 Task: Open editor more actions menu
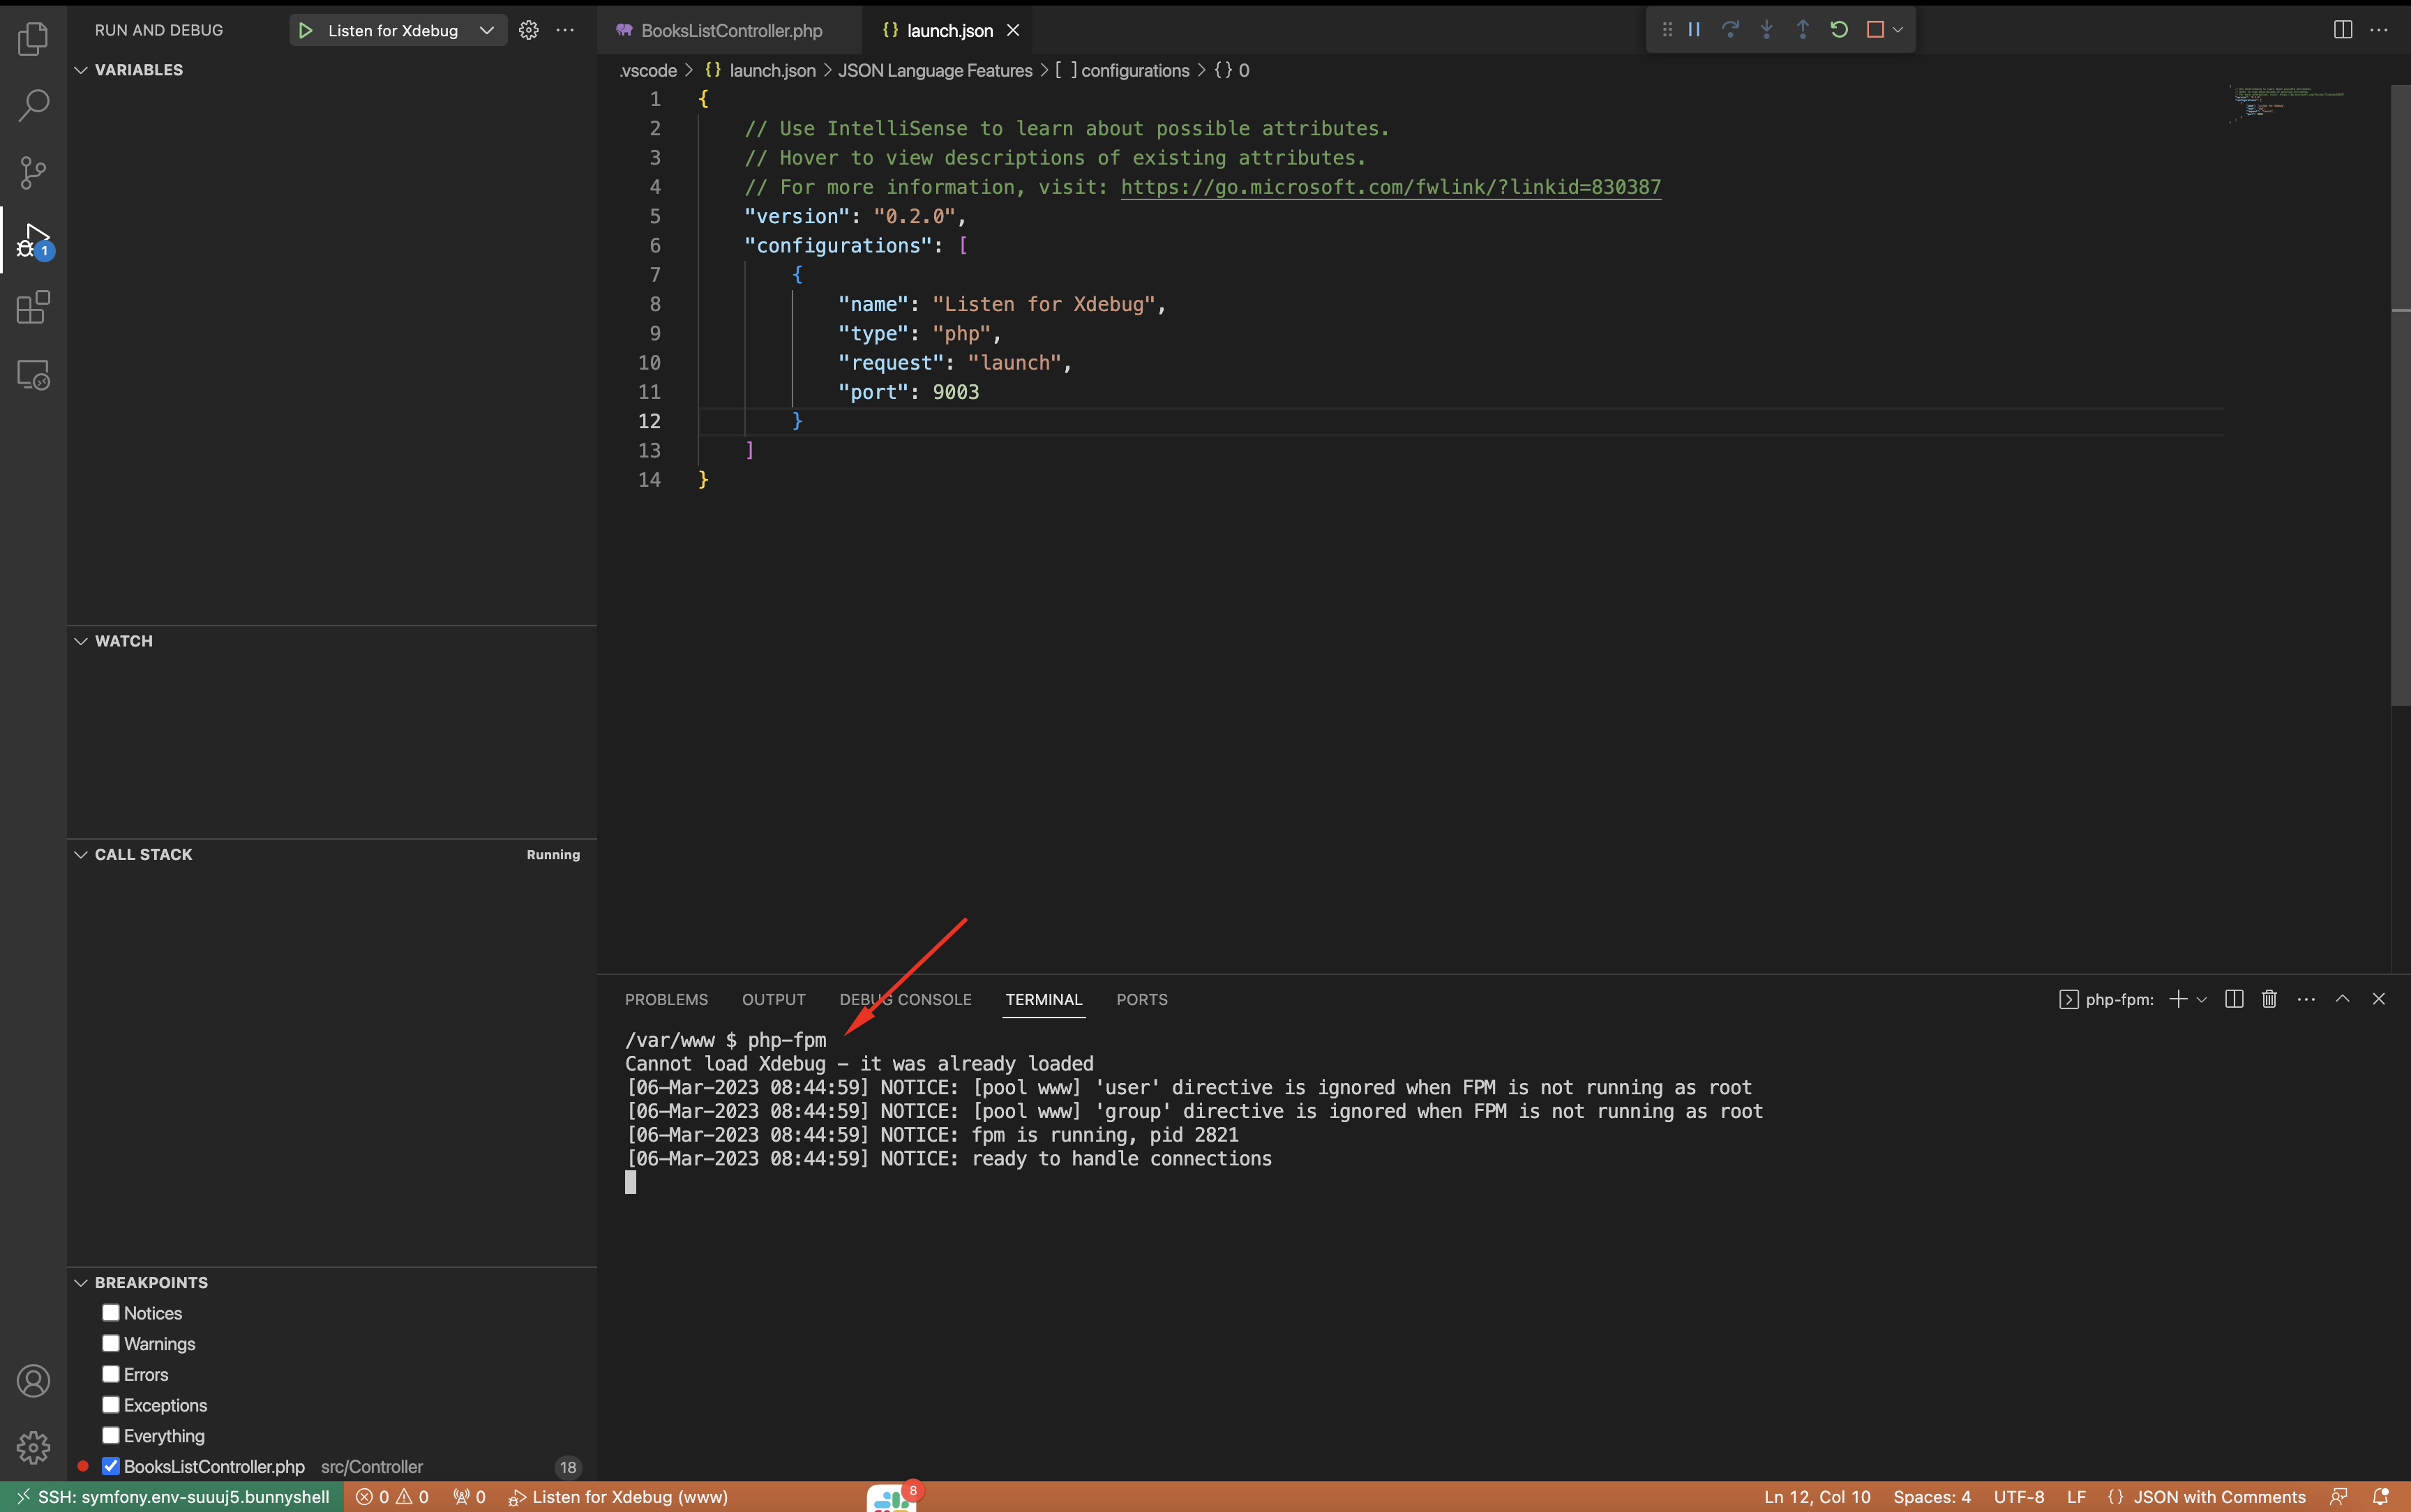coord(2379,29)
